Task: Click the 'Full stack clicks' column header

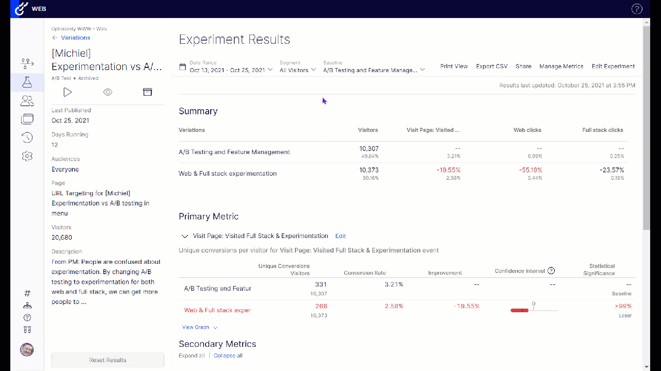Action: 603,130
